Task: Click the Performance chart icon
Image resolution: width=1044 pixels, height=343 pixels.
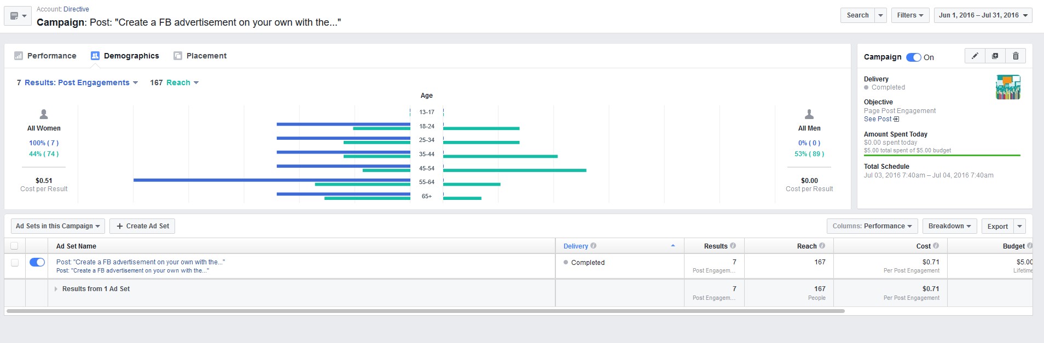Action: point(19,56)
